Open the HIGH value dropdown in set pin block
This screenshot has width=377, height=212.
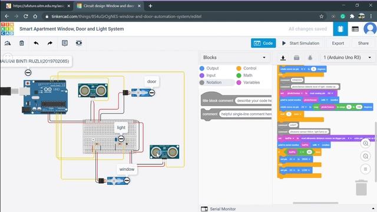tap(306, 159)
